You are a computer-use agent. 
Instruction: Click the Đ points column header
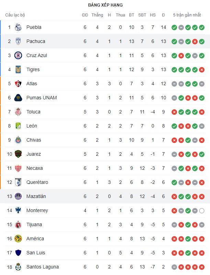pos(163,15)
